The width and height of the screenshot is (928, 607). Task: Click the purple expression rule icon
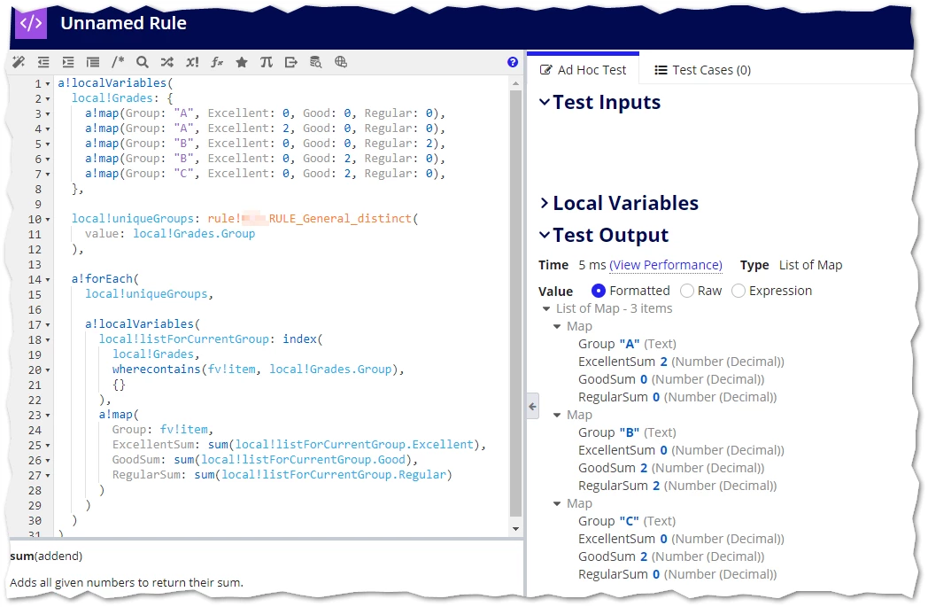pyautogui.click(x=31, y=23)
